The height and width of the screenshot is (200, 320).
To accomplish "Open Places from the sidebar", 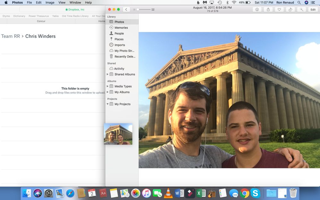I will click(x=118, y=39).
